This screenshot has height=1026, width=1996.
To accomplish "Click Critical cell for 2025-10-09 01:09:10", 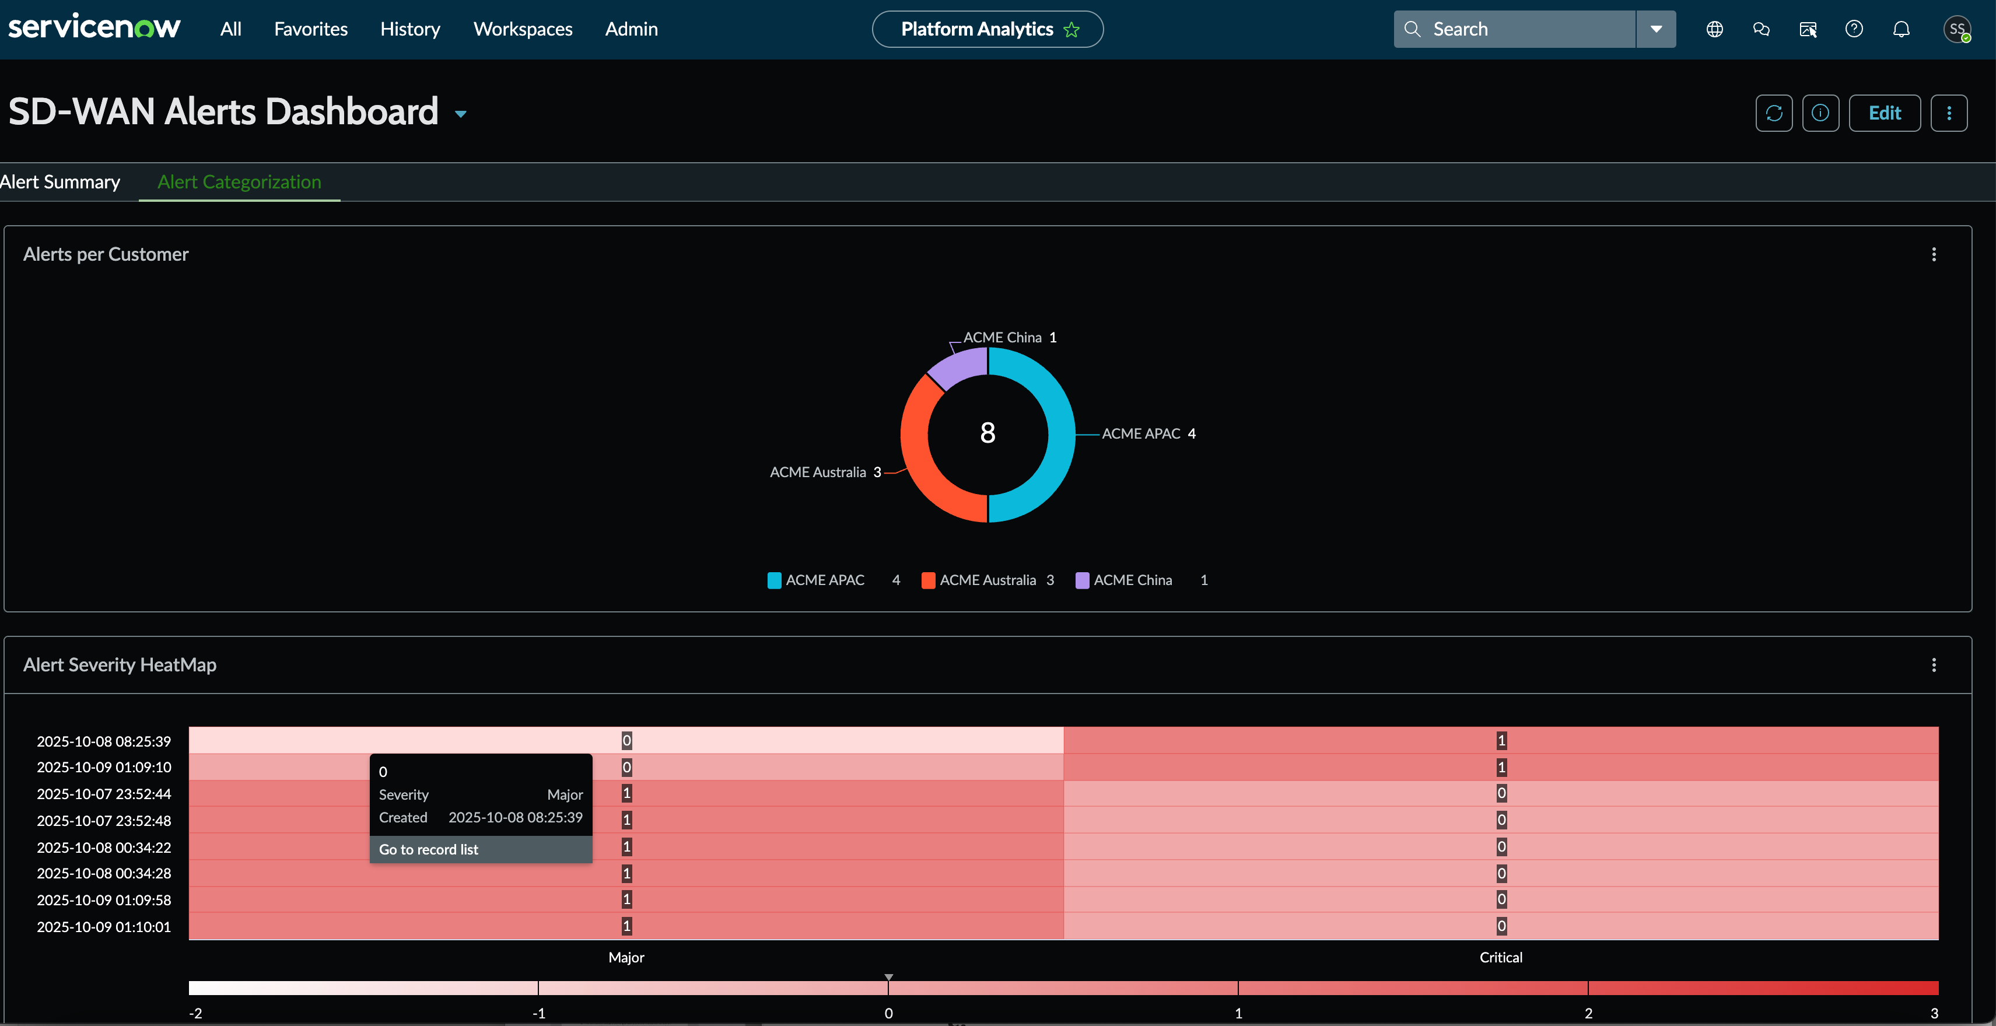I will click(x=1501, y=767).
